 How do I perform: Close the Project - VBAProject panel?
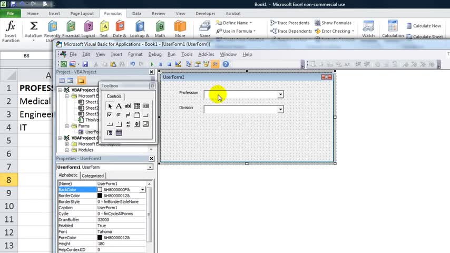(152, 72)
